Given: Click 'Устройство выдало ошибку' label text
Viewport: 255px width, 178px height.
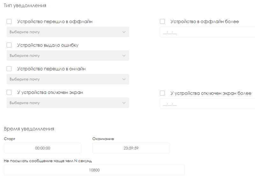Looking at the screenshot, I should 48,45.
